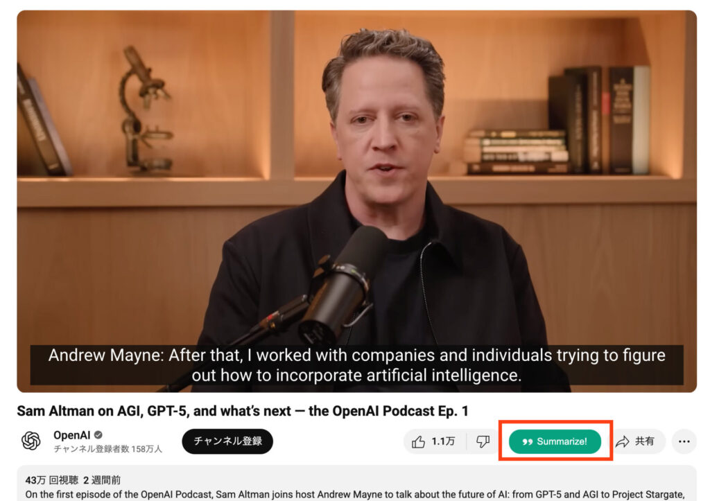
Task: Click the 43万 回視聴 view count line
Action: pos(51,480)
